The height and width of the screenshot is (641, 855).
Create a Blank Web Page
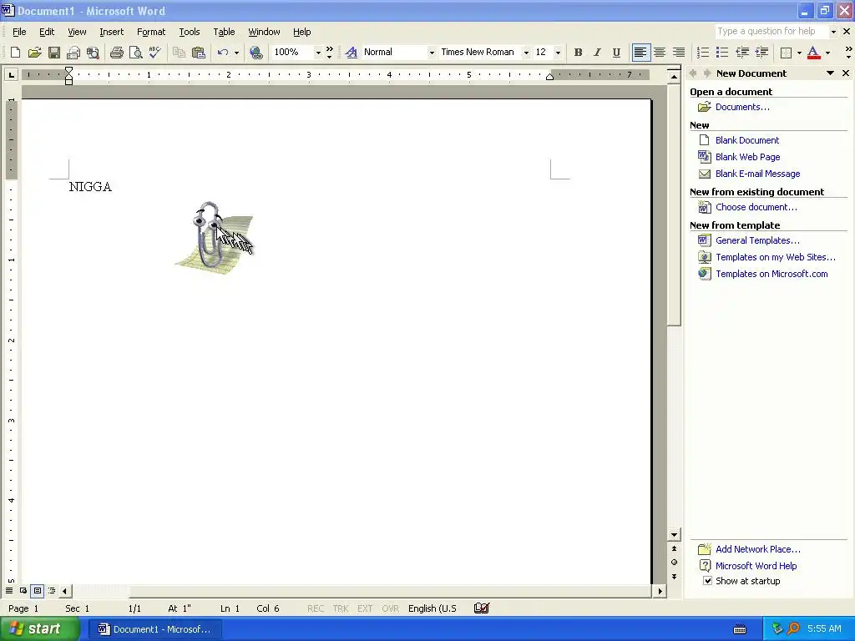[x=747, y=157]
